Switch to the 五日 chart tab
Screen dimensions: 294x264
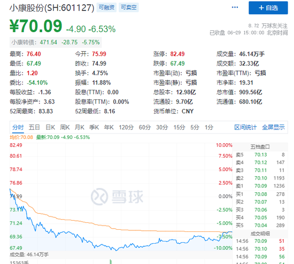tap(34, 128)
